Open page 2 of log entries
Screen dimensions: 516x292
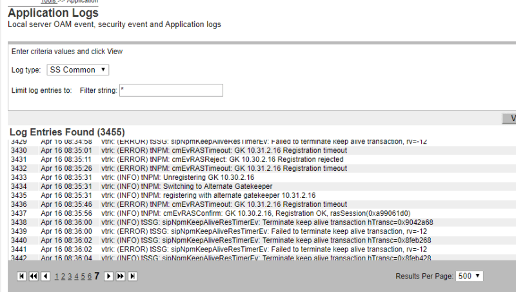pyautogui.click(x=63, y=277)
